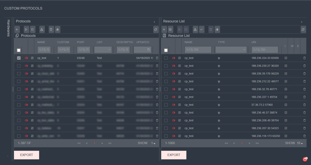The height and width of the screenshot is (165, 311).
Task: Click the stop icon in Protocols toolbar
Action: point(33,29)
